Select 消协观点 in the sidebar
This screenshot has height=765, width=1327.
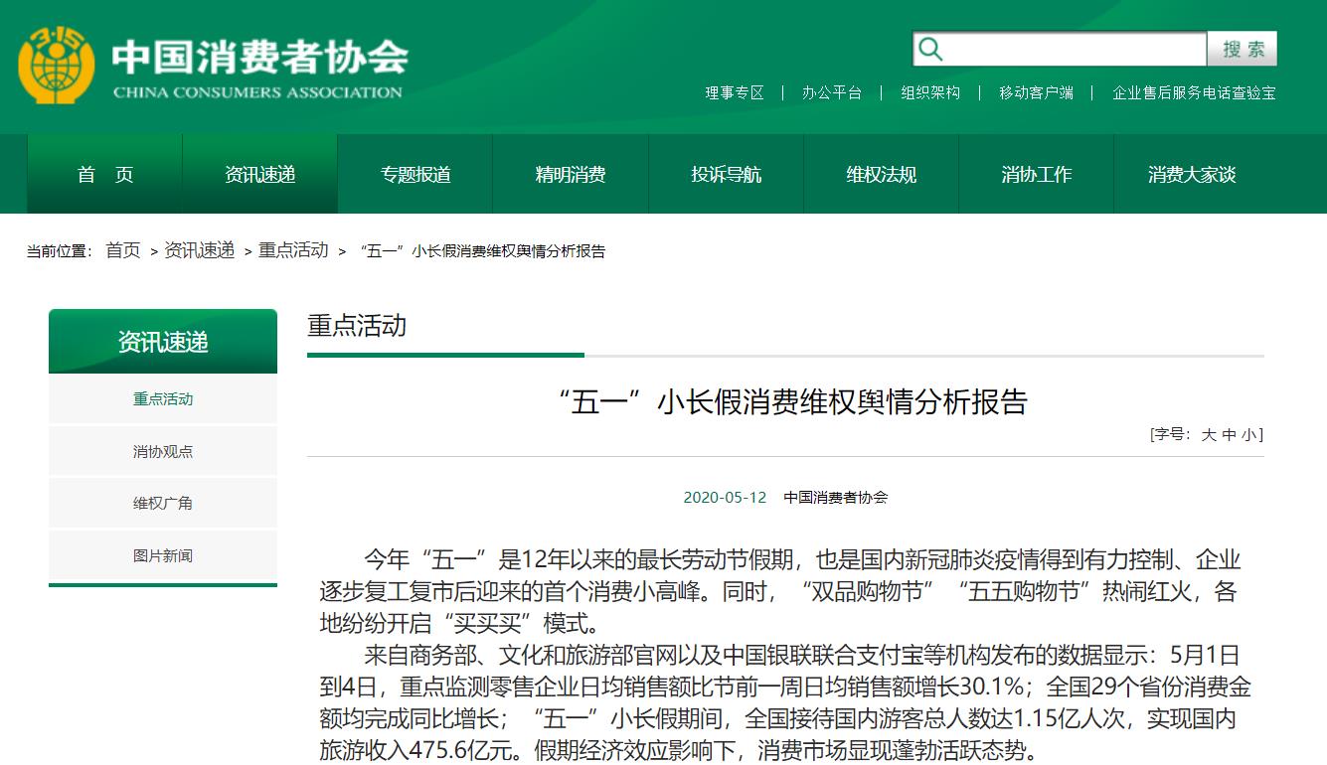[x=163, y=451]
